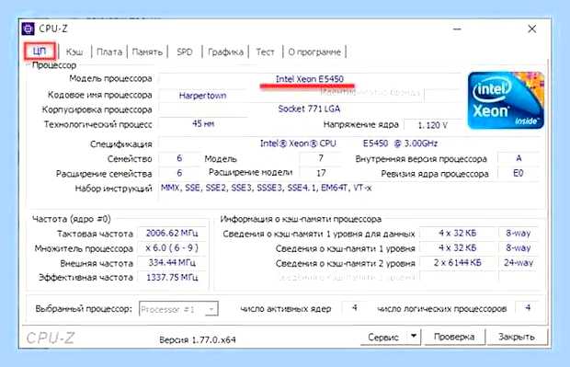Click the 45 нм technology value
This screenshot has width=570, height=367.
[x=203, y=123]
